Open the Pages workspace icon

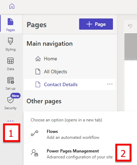pyautogui.click(x=10, y=22)
